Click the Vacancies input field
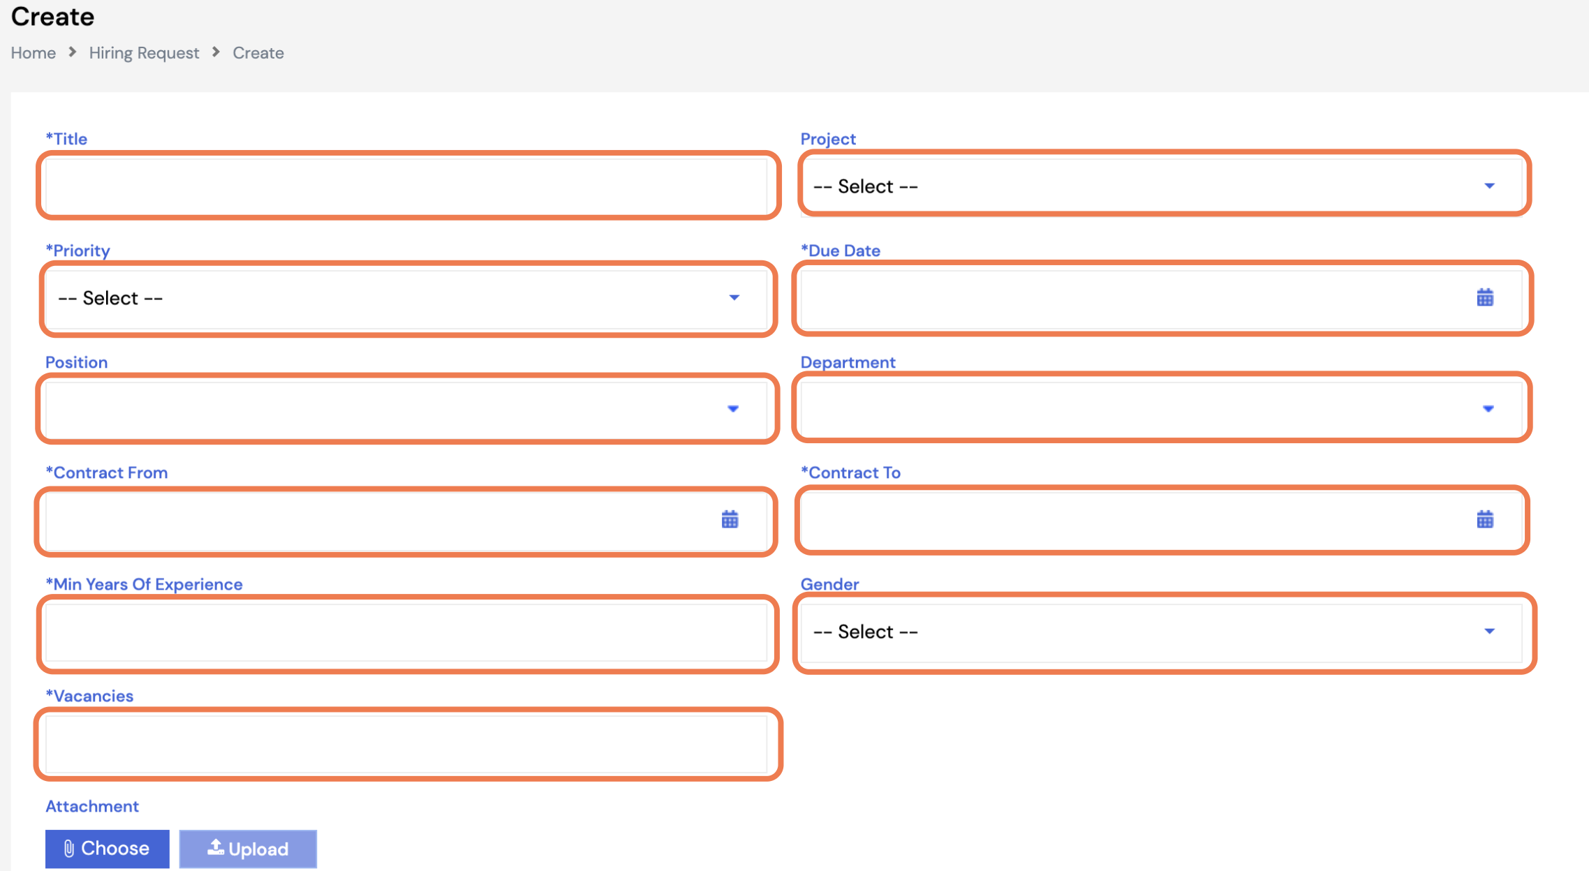 405,743
